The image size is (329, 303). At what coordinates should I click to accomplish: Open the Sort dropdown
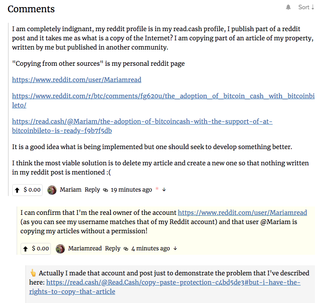[306, 7]
